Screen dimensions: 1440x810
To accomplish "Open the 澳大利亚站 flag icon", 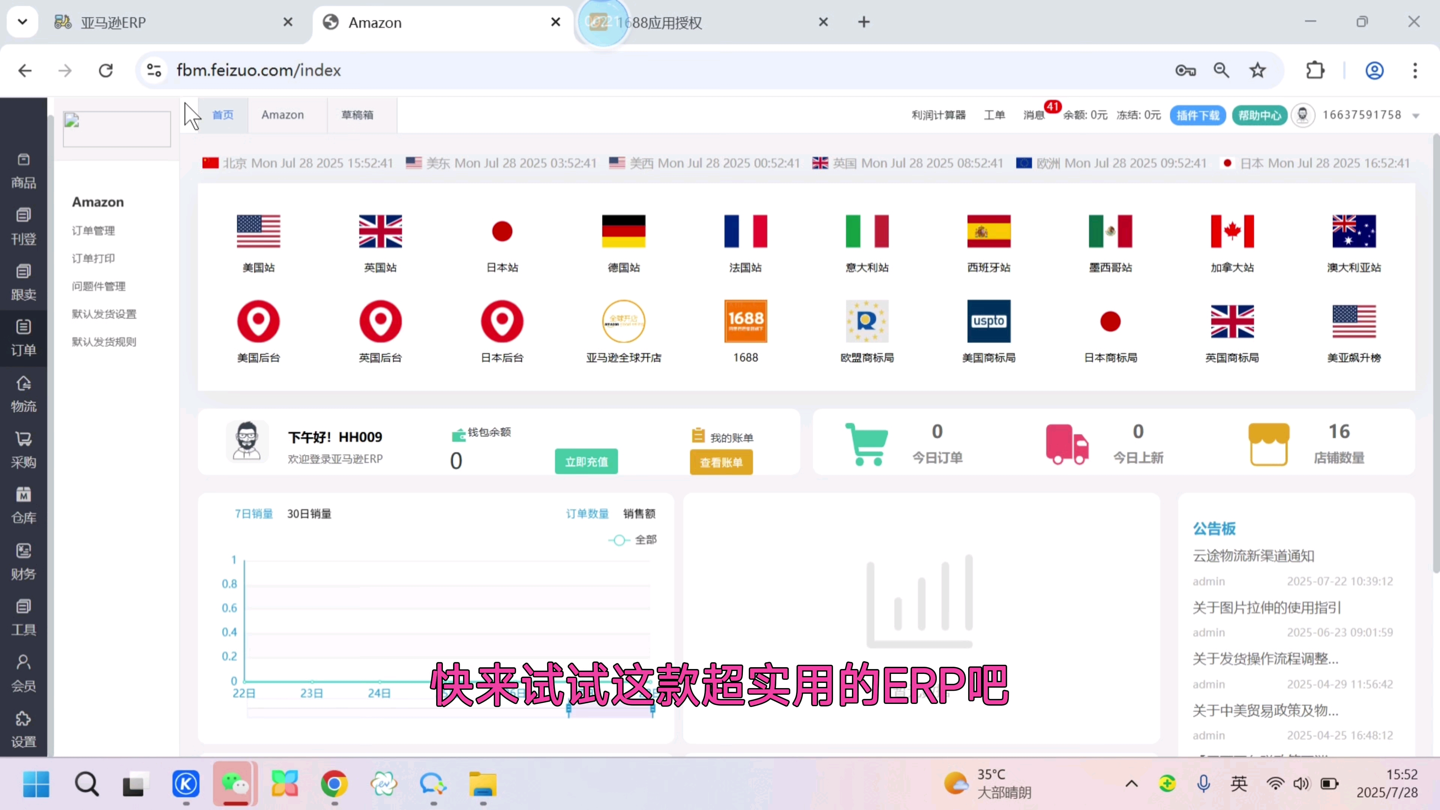I will (x=1354, y=231).
